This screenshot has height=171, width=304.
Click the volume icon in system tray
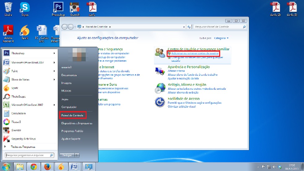pos(274,167)
